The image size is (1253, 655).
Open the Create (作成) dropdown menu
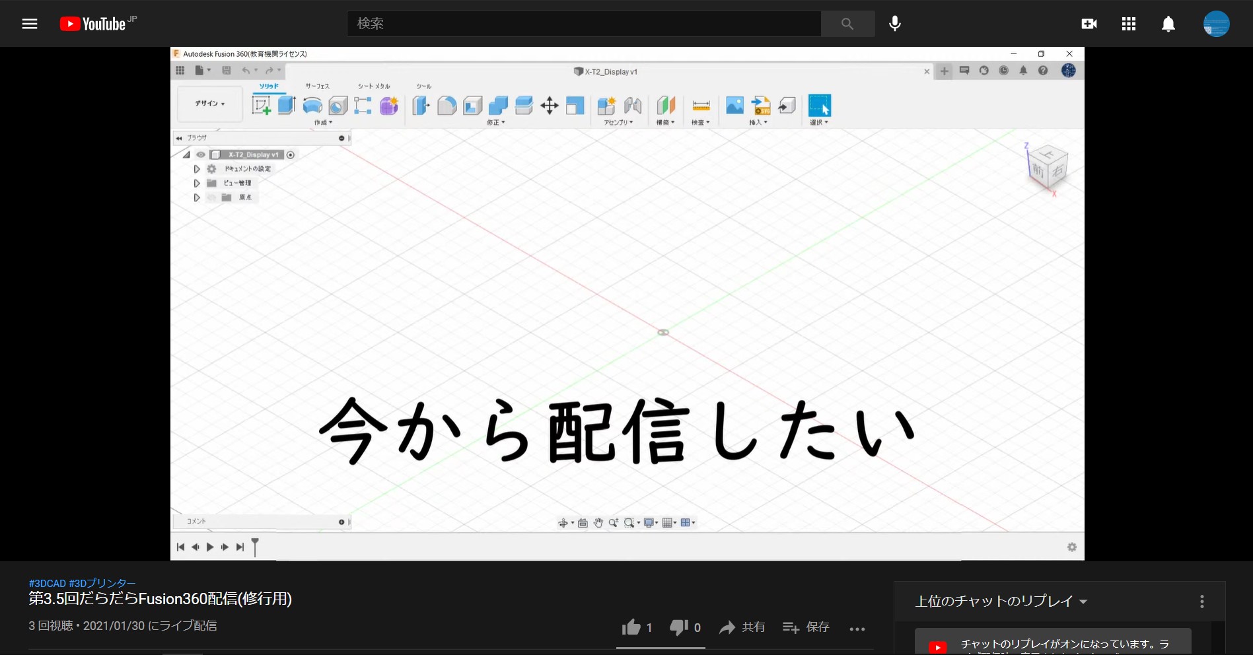323,123
